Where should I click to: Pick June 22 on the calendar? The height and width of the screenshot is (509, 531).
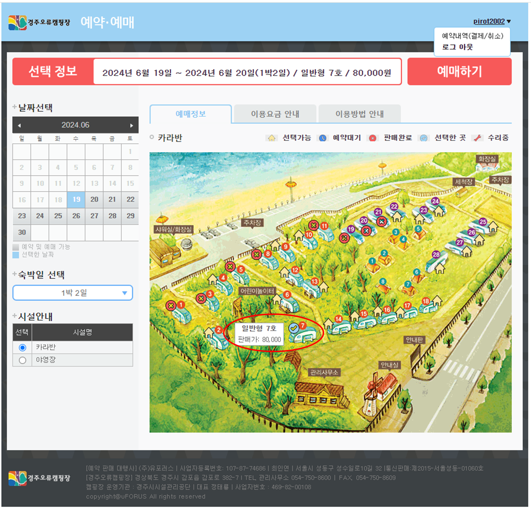[130, 199]
